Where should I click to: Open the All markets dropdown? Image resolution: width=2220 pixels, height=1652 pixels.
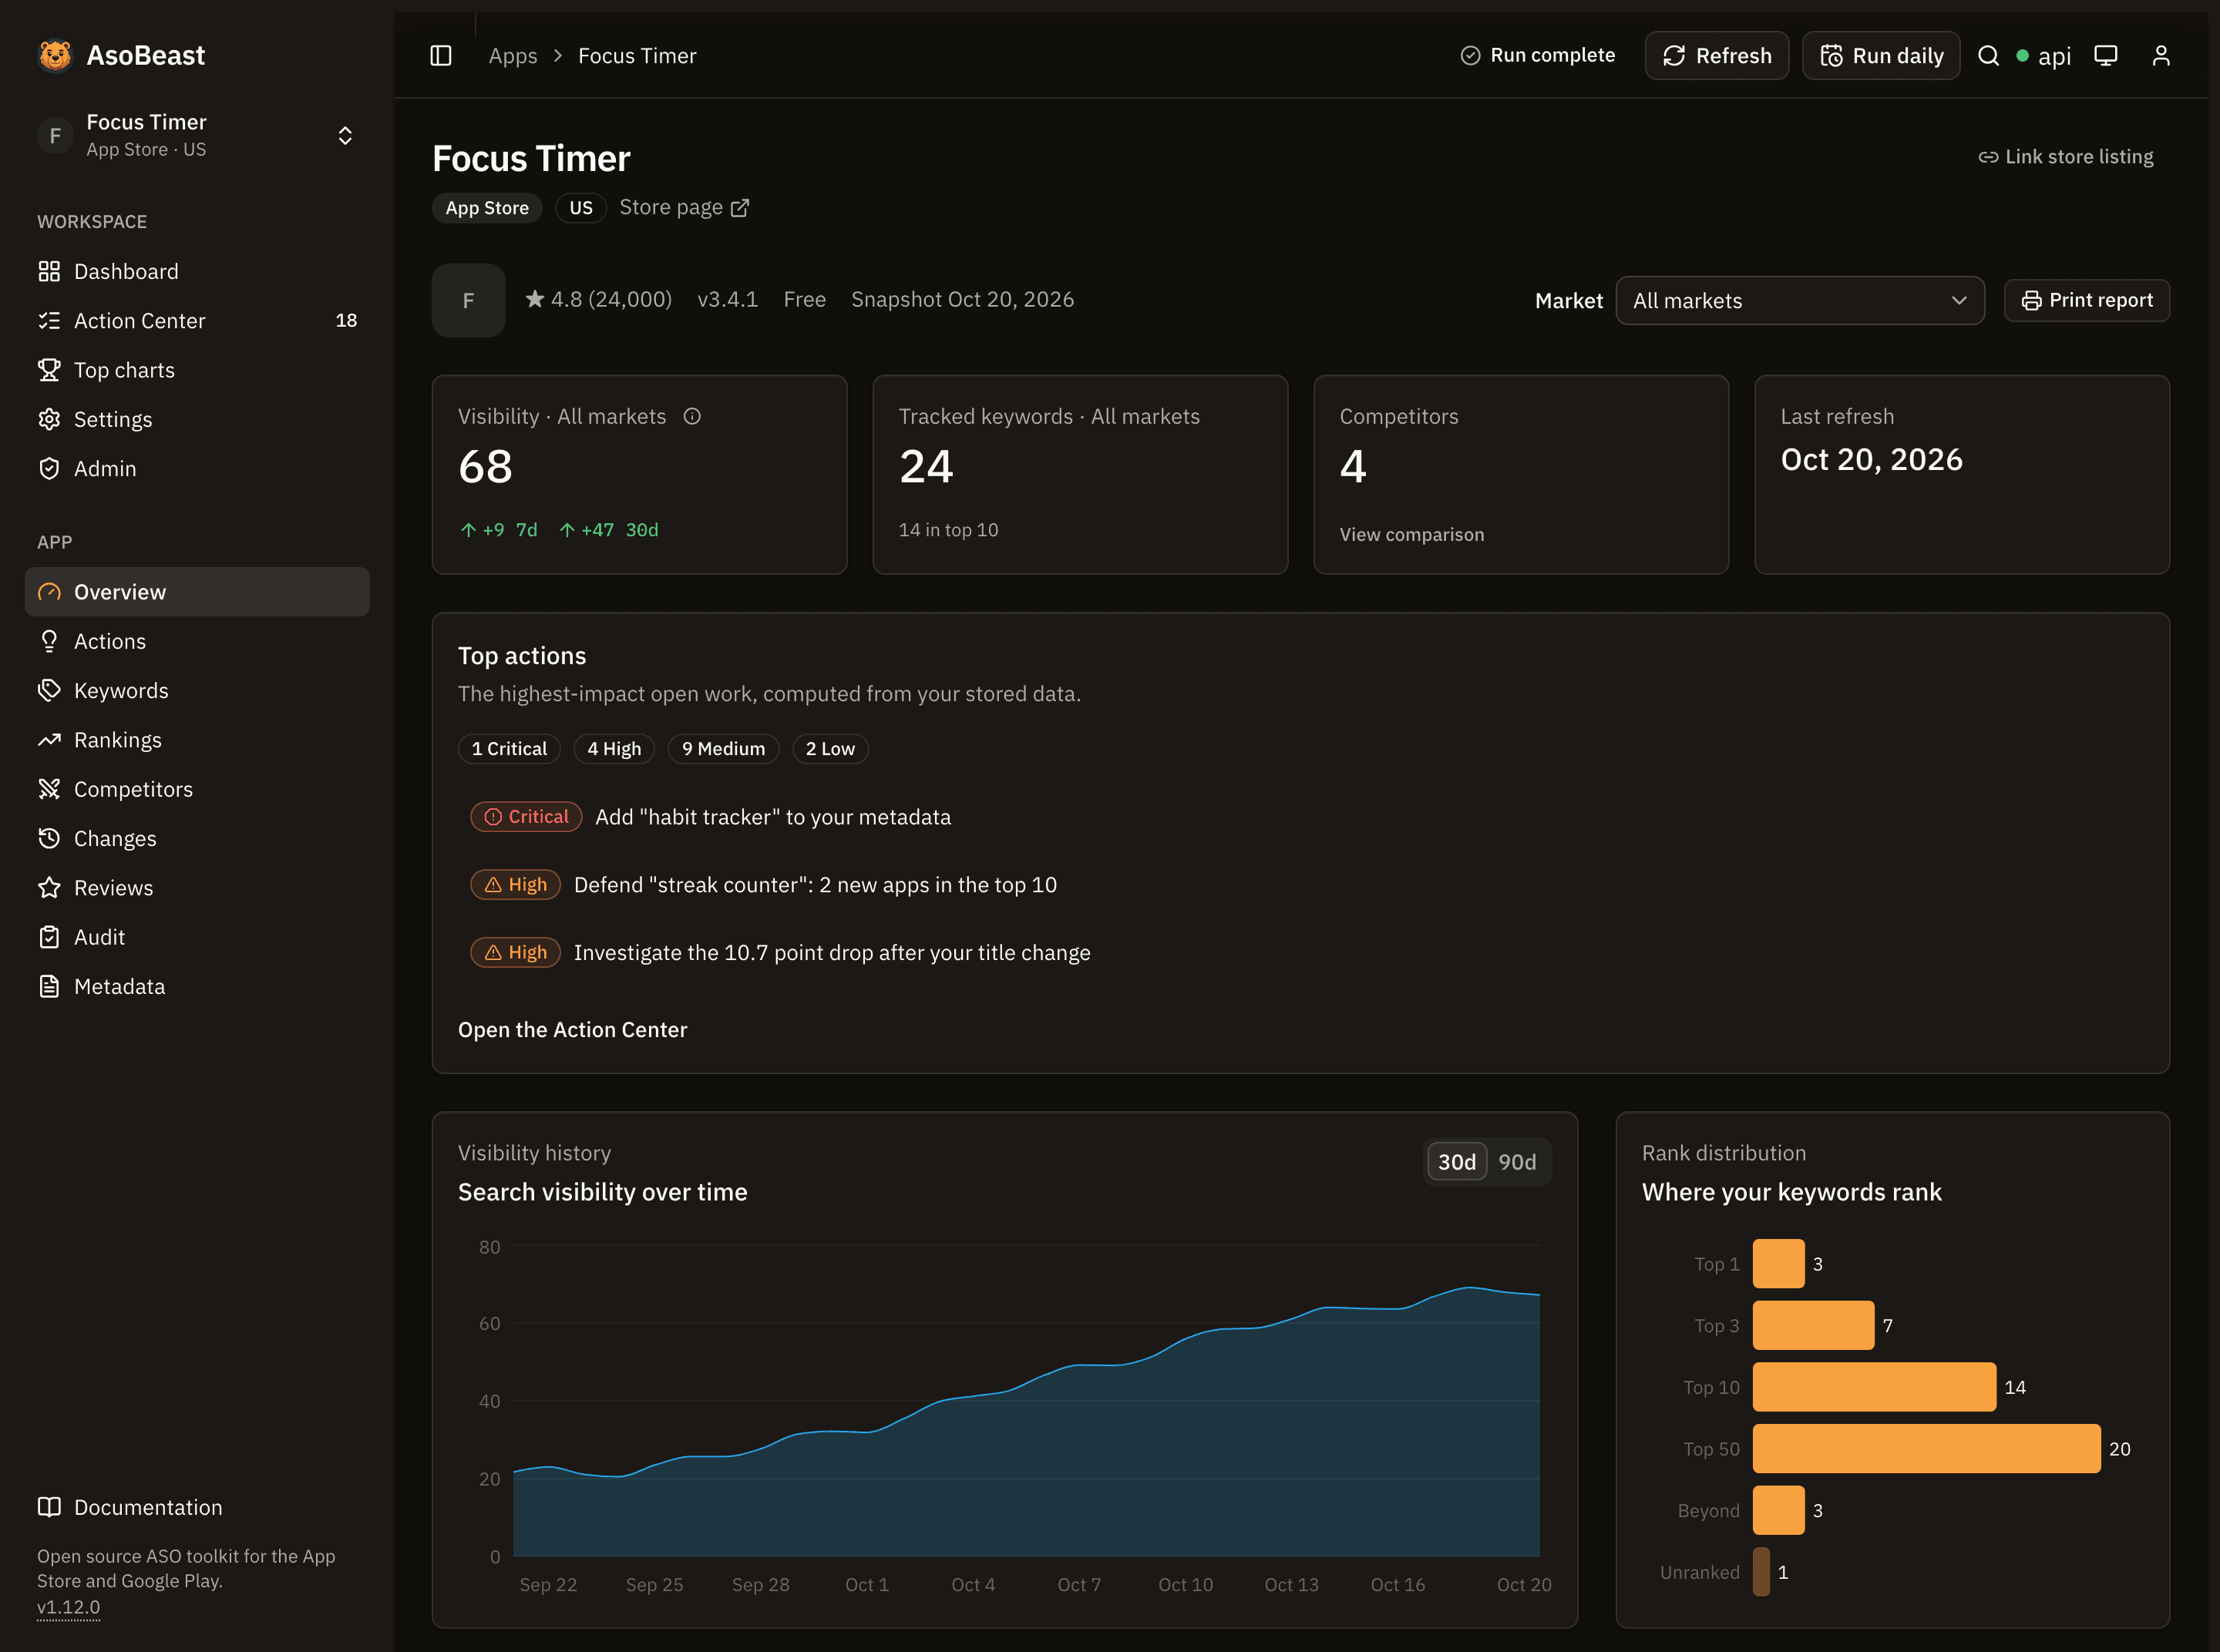[1800, 300]
